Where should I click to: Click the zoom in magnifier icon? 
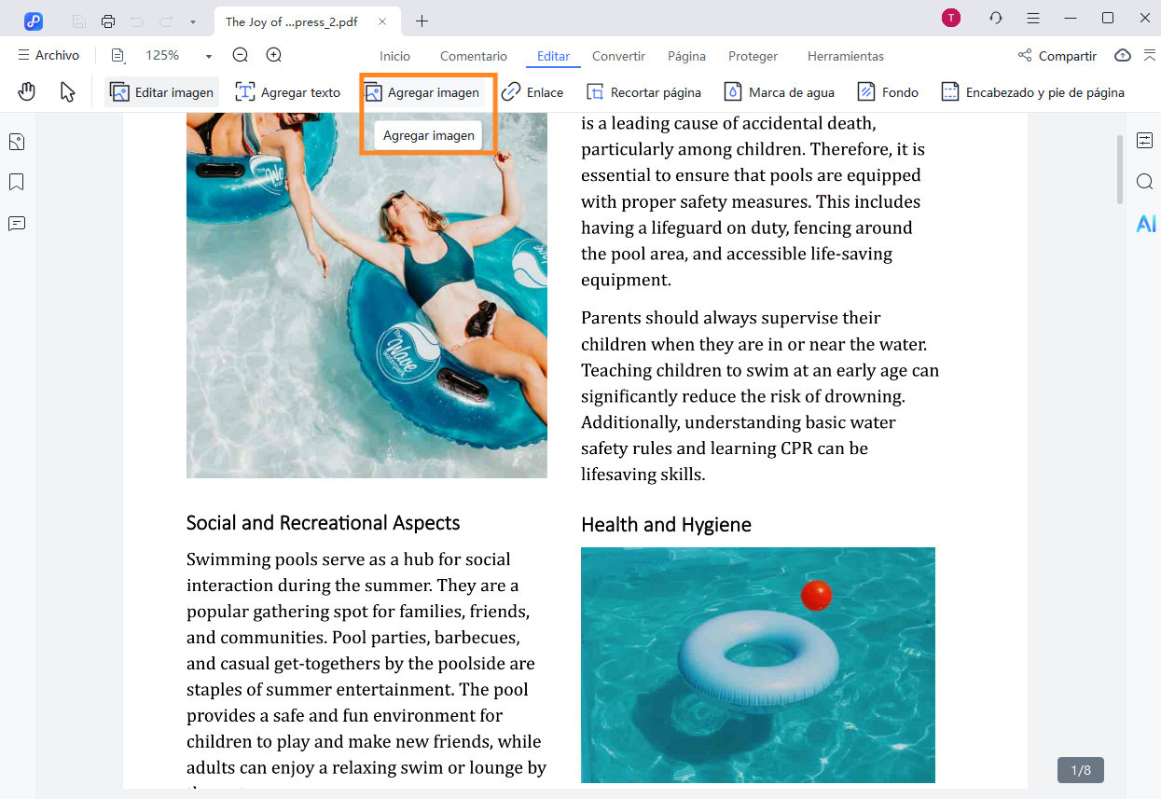(274, 55)
